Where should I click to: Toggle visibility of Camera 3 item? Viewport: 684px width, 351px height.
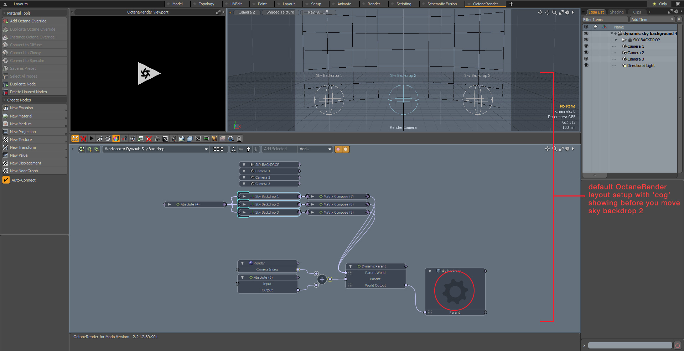pyautogui.click(x=586, y=59)
